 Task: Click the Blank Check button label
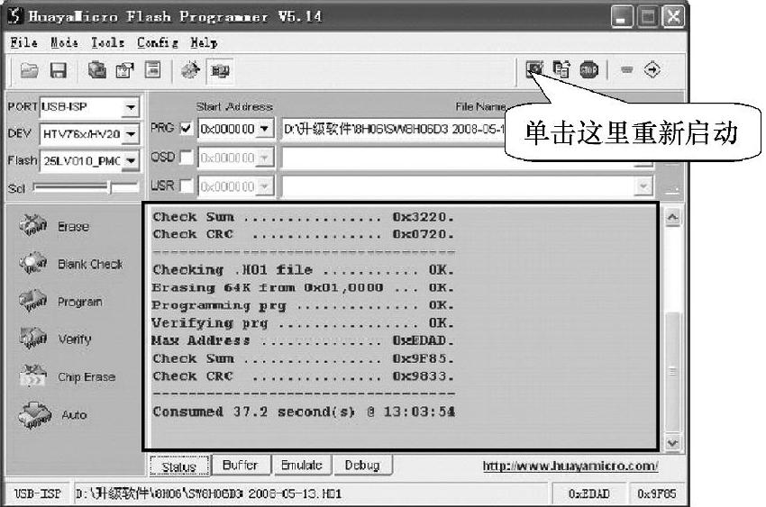click(x=90, y=264)
